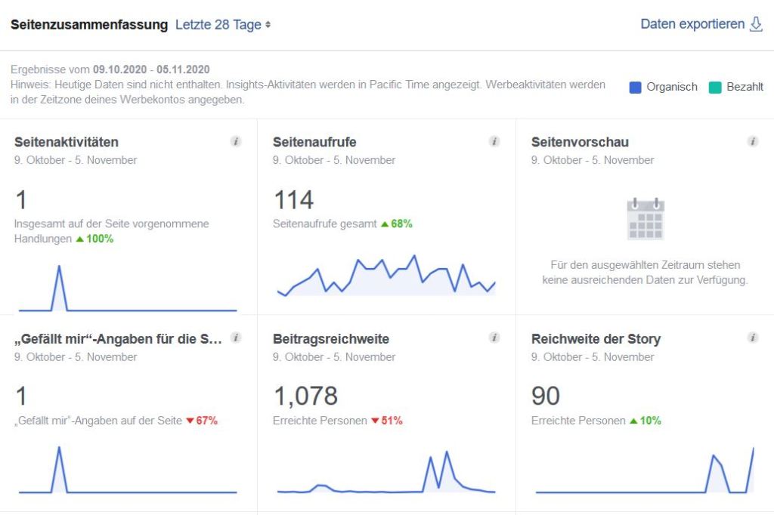The height and width of the screenshot is (515, 774).
Task: Open info icon for Gefällt mir-Angaben card
Action: (236, 338)
